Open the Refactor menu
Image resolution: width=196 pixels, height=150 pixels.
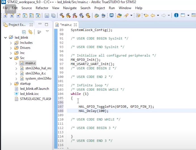(42, 8)
